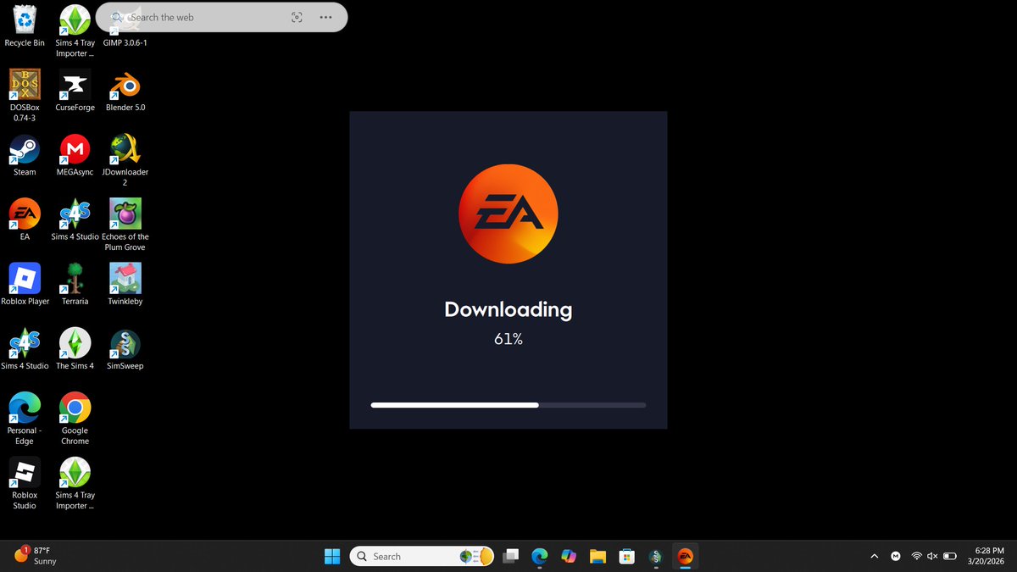
Task: Select Sims 4 Studio shortcut below Roblox Player
Action: [25, 348]
